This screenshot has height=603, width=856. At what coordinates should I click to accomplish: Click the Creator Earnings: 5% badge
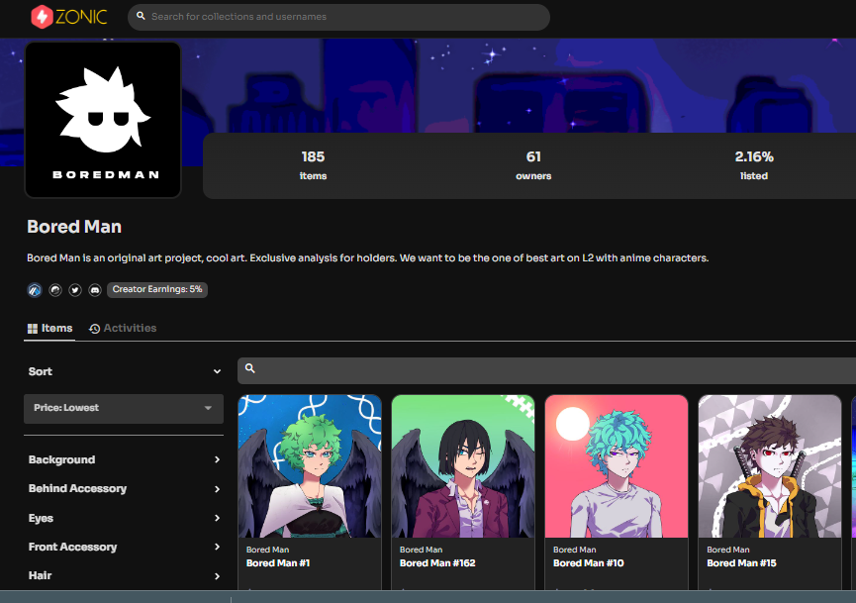(157, 289)
